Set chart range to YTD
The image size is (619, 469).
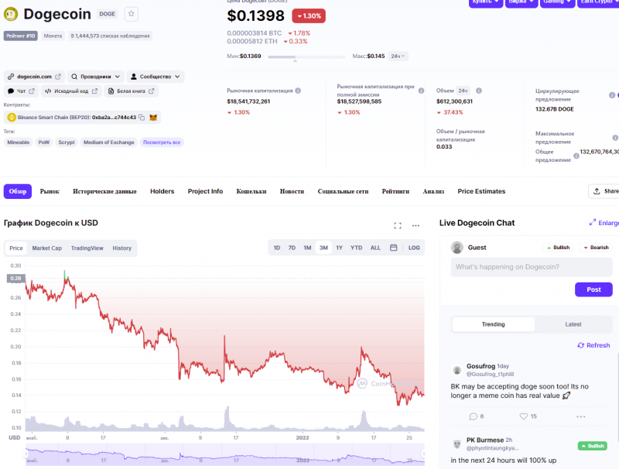[x=356, y=248]
